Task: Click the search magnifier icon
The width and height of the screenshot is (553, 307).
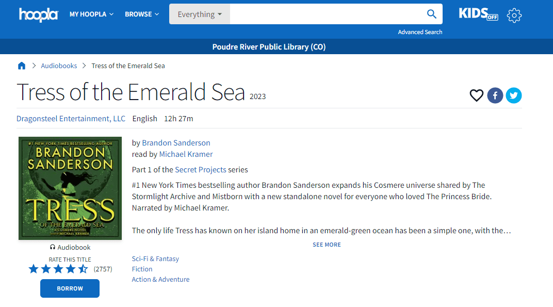Action: click(432, 14)
